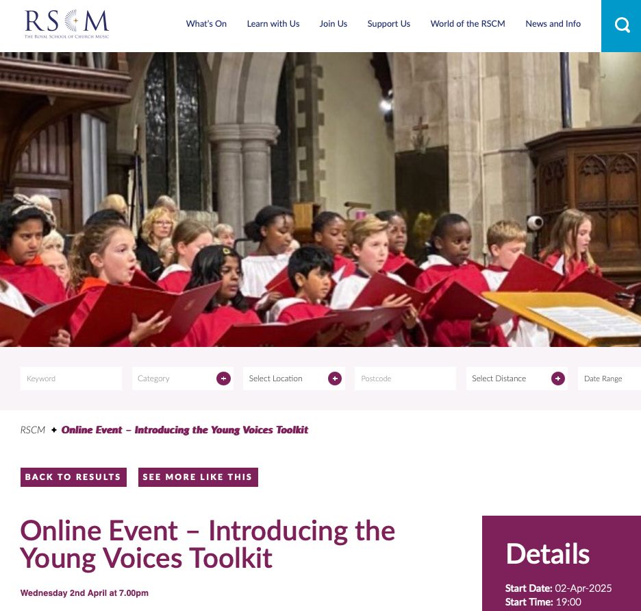Focus the Postcode input field
Screen dimensions: 641x611
pos(405,379)
